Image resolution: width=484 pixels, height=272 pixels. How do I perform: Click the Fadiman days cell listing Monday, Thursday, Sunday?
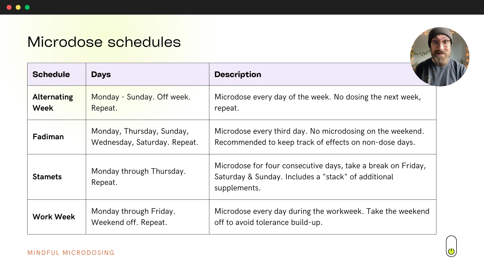pos(144,137)
